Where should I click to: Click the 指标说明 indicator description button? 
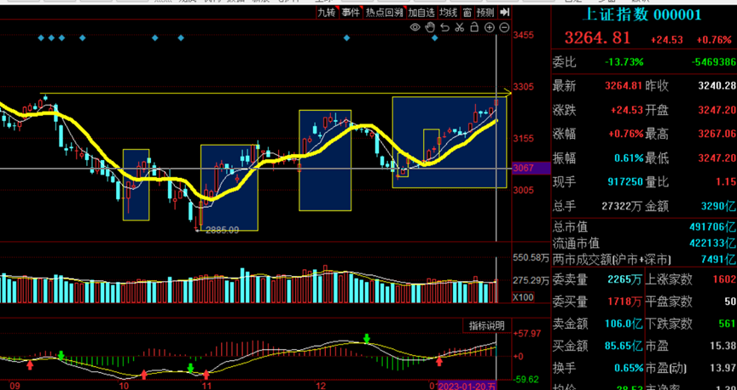(x=487, y=326)
